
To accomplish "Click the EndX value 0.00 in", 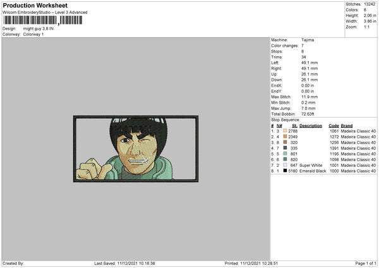I will point(308,85).
